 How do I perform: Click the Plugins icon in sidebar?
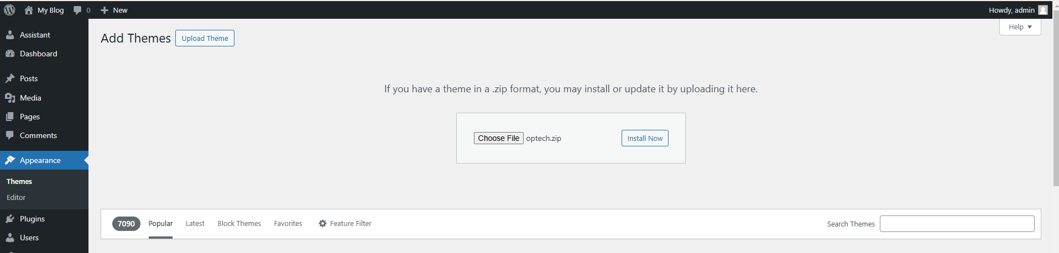tap(10, 219)
